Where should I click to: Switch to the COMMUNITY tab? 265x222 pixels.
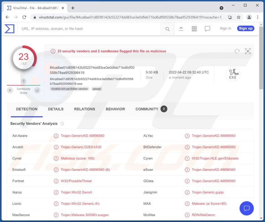tap(151, 109)
